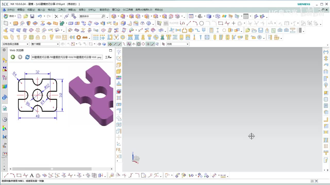Image resolution: width=330 pixels, height=185 pixels.
Task: Refresh the Web browser page
Action: click(27, 57)
